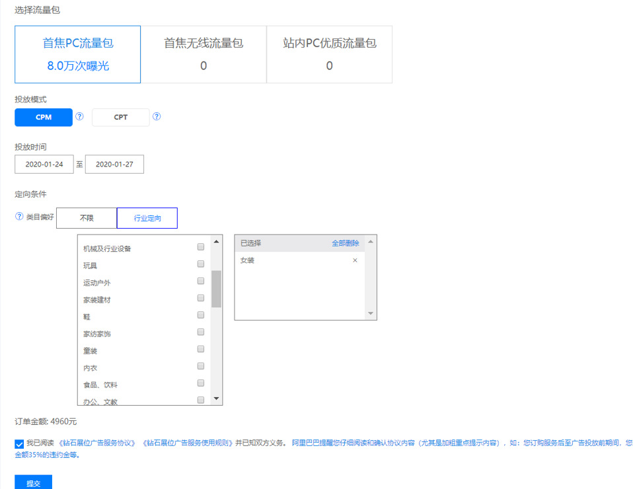Image resolution: width=633 pixels, height=489 pixels.
Task: Check the 内衣 checkbox
Action: pos(201,366)
